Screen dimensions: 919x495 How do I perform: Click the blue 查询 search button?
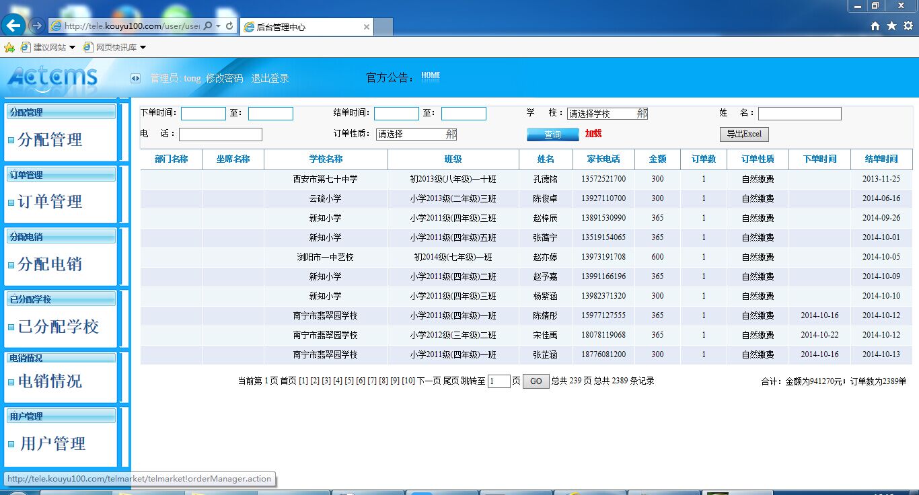(x=552, y=135)
